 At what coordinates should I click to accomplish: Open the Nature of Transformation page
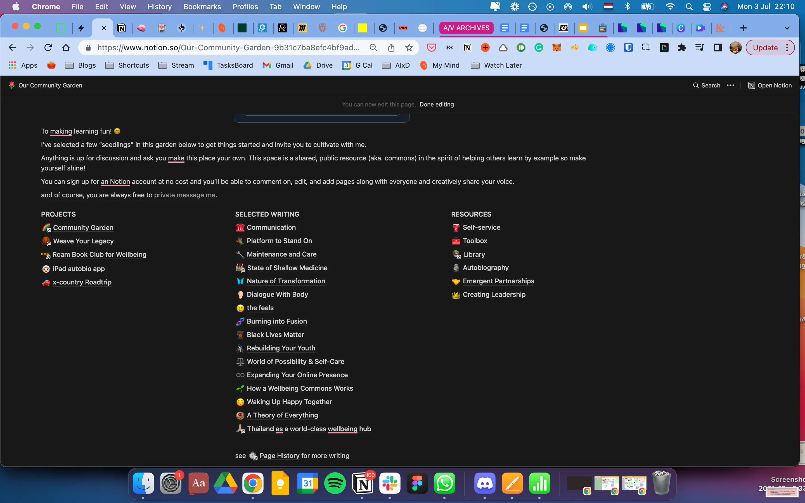pos(285,281)
